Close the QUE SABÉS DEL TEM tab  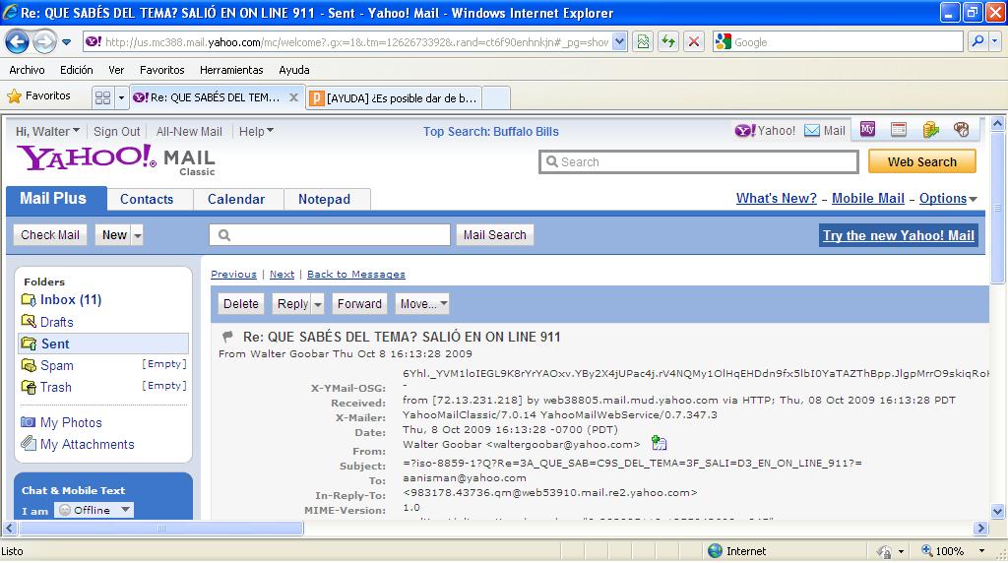[293, 97]
